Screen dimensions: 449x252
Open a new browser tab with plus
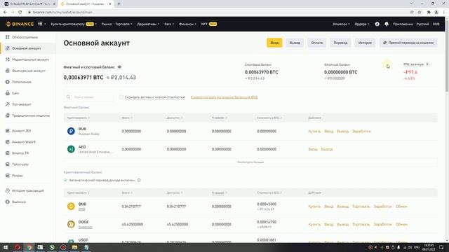click(119, 4)
